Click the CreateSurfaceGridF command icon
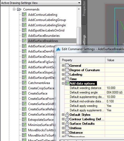124x141 pixels. [24, 104]
